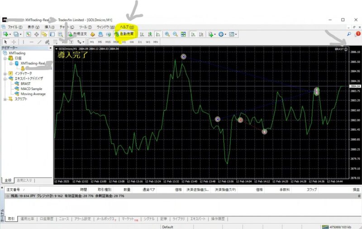Open the 表示 menu
Screen dimensions: 362x229
33,27
